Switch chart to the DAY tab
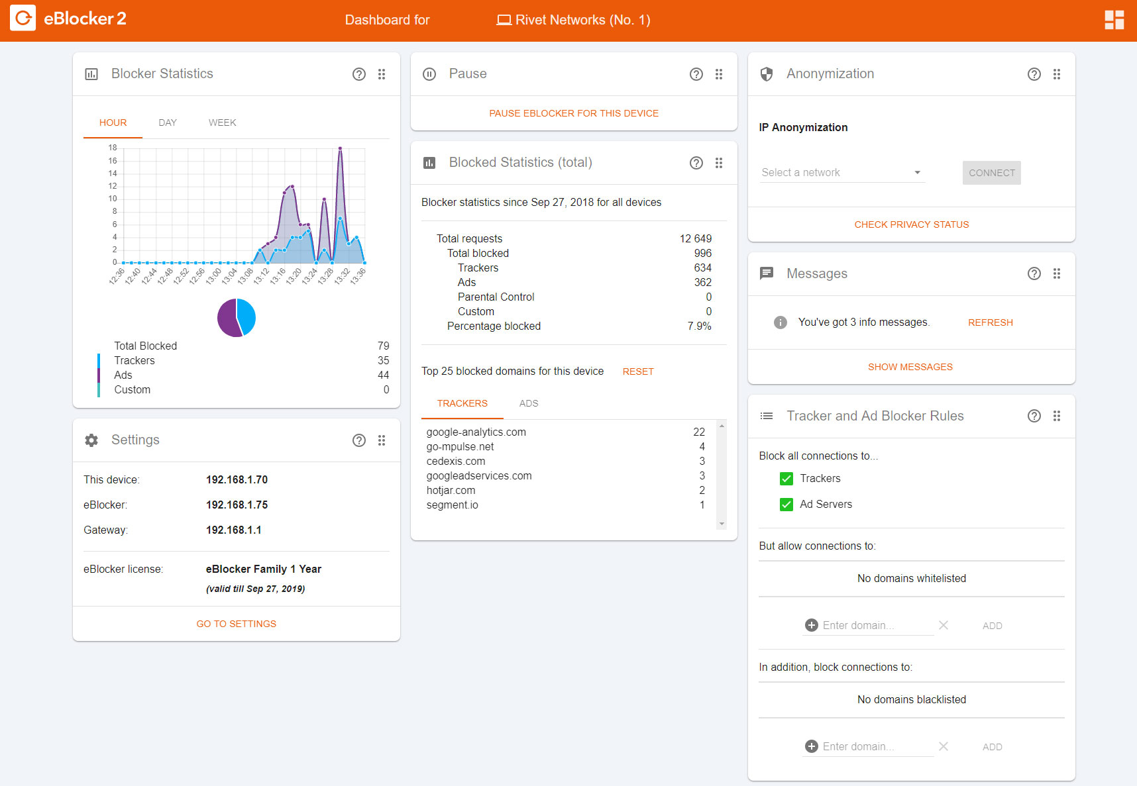This screenshot has height=786, width=1137. pyautogui.click(x=168, y=123)
